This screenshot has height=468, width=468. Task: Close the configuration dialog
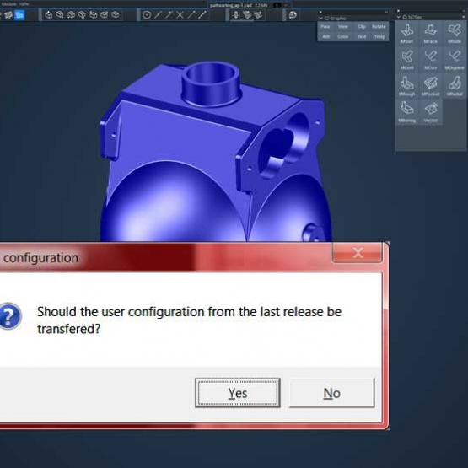tap(358, 253)
